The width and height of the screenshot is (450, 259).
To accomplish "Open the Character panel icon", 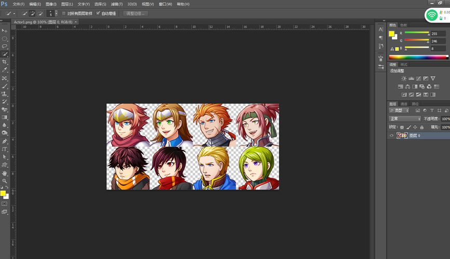I will pyautogui.click(x=380, y=29).
